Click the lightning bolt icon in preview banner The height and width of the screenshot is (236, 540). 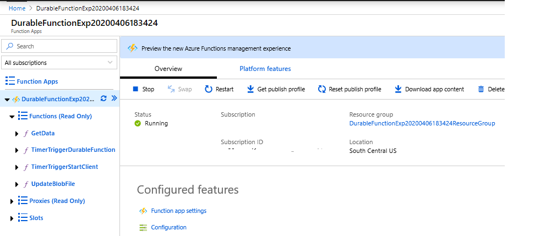133,48
